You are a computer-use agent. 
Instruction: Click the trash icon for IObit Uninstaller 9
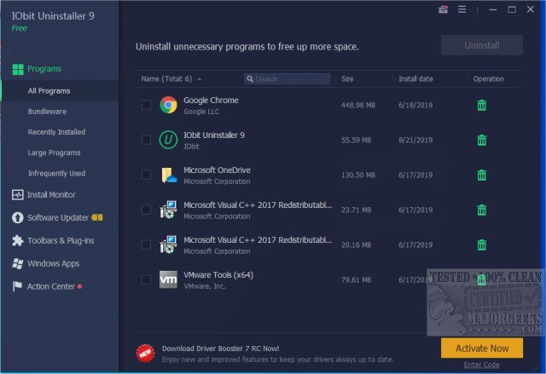482,140
